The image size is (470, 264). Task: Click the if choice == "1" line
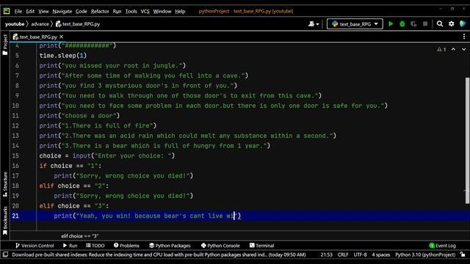(70, 166)
